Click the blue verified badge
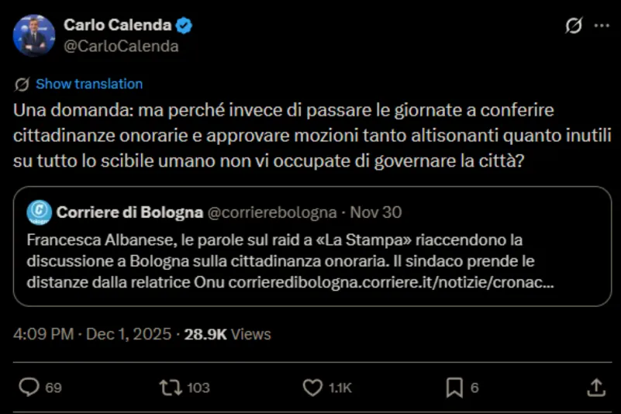This screenshot has width=621, height=414. click(x=185, y=26)
